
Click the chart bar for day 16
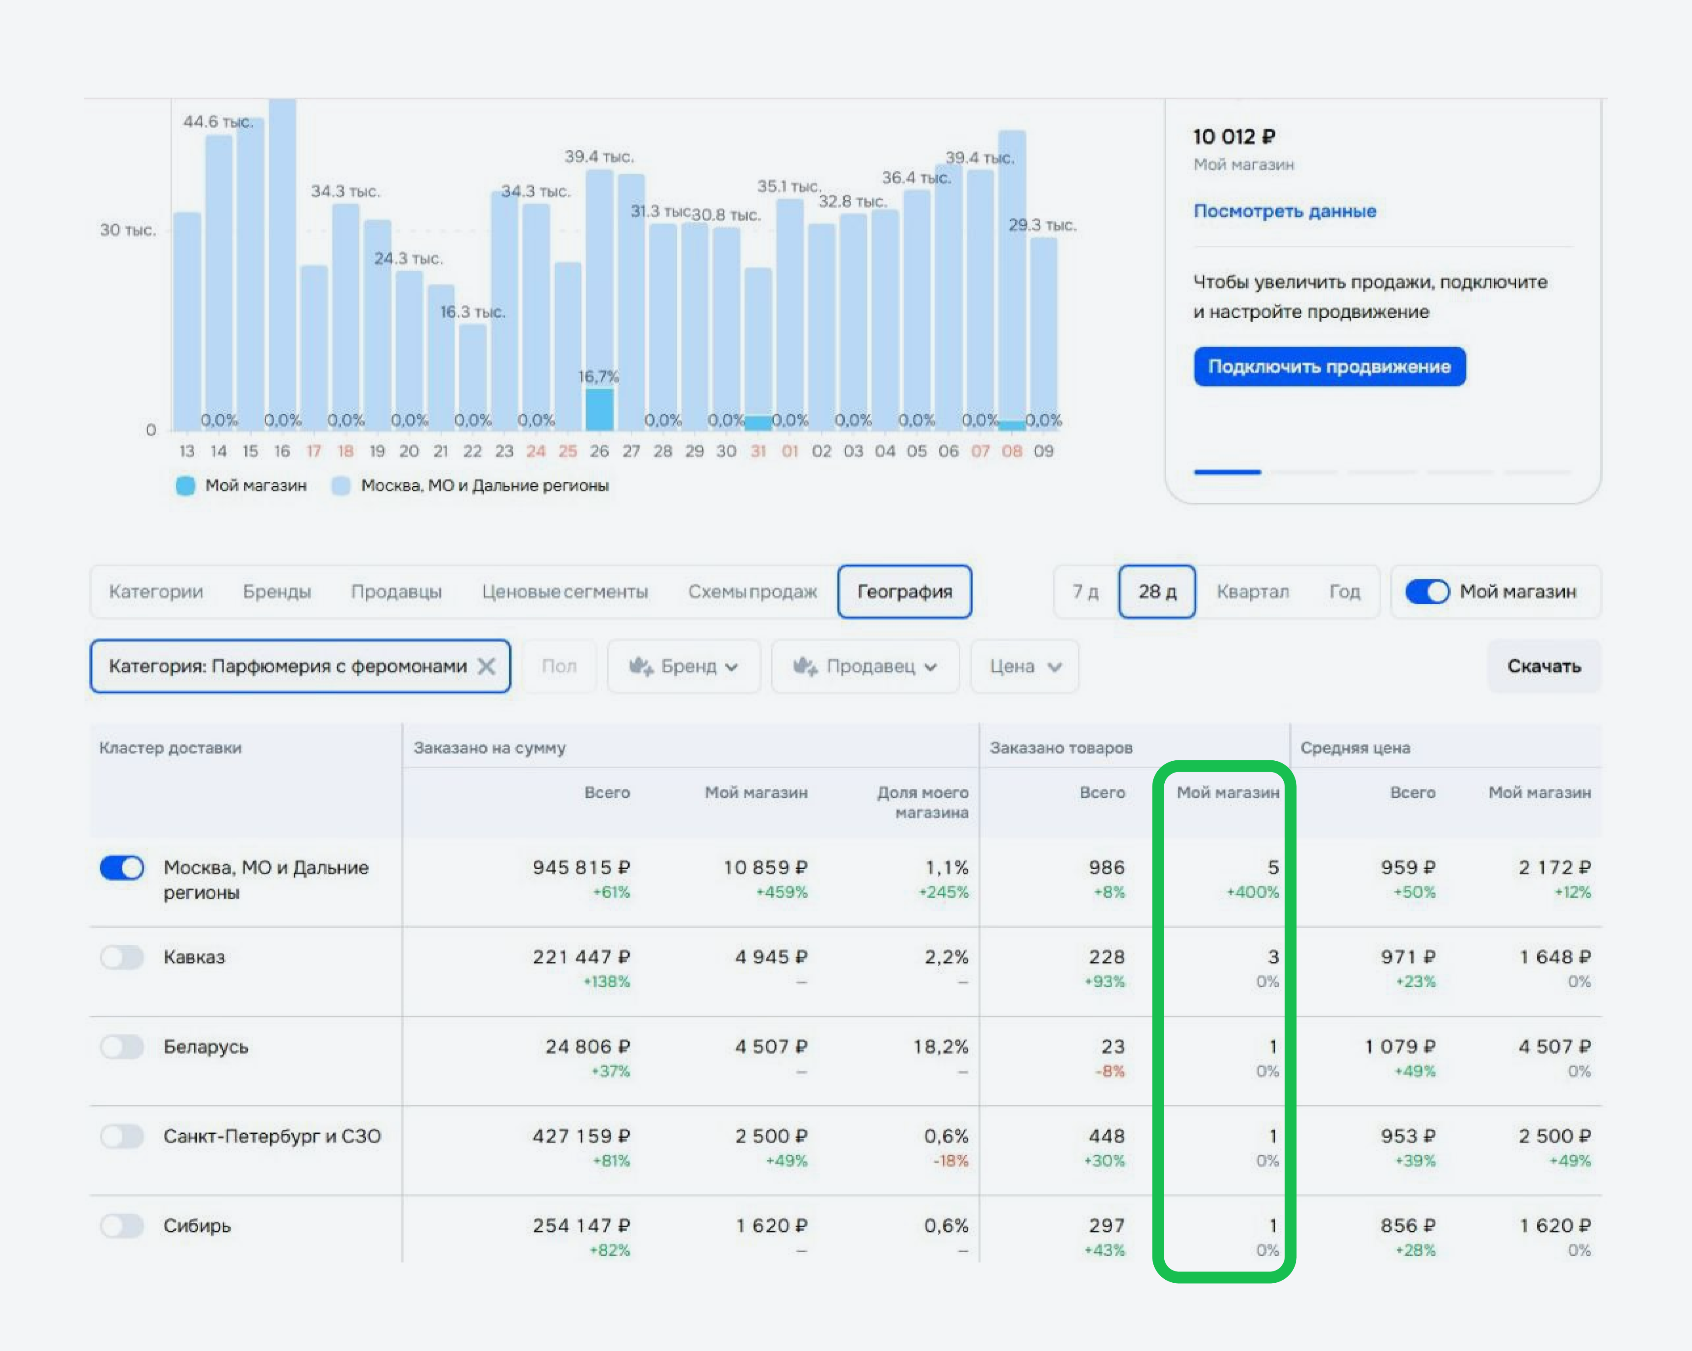(x=282, y=265)
